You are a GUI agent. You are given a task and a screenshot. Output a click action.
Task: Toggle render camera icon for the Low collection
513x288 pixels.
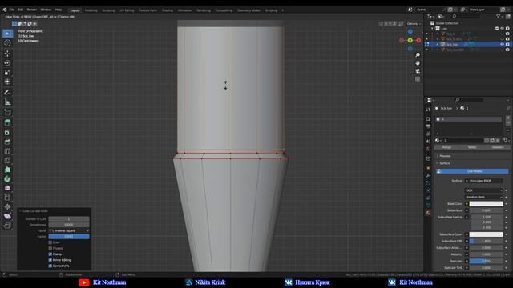tap(507, 29)
